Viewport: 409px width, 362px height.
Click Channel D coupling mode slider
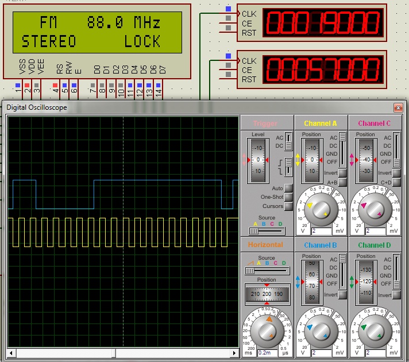[x=396, y=272]
